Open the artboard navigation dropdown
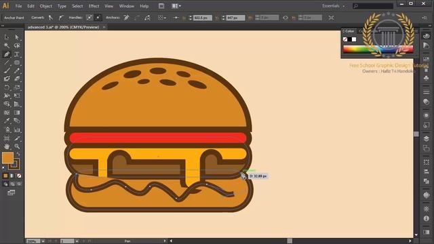 coord(77,241)
